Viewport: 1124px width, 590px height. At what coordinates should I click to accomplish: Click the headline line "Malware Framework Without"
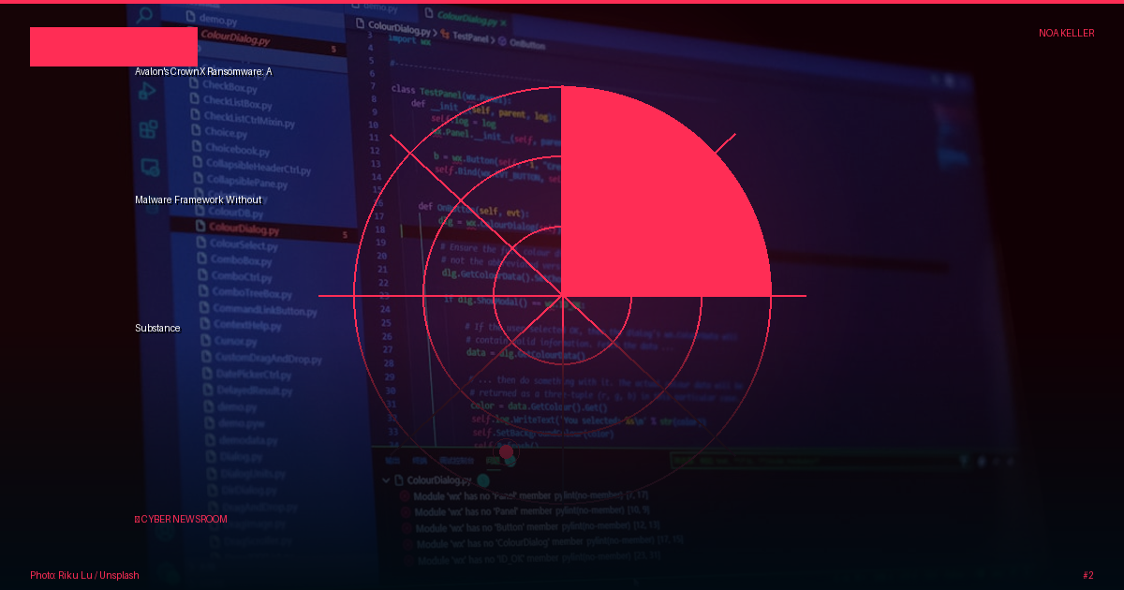[199, 199]
